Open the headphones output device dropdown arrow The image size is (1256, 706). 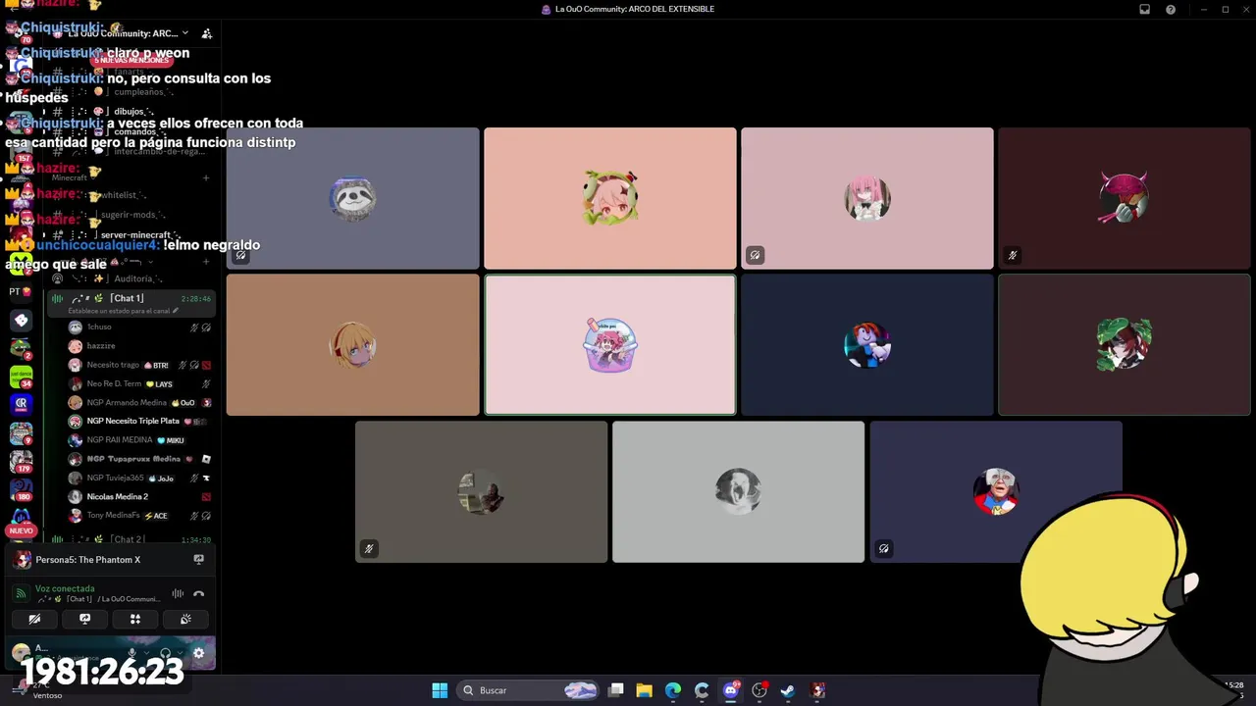[x=180, y=653]
